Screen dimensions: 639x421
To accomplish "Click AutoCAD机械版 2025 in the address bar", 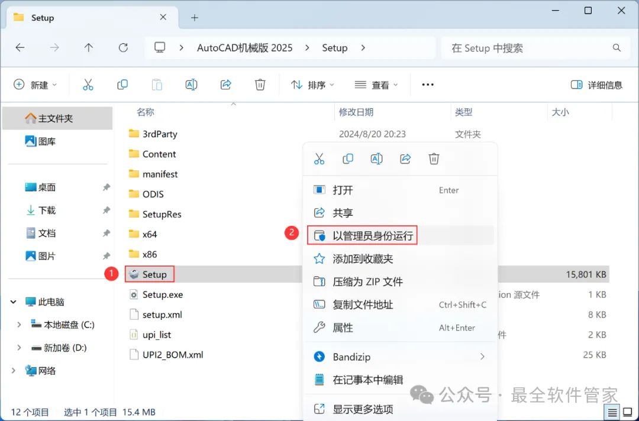I will 244,48.
